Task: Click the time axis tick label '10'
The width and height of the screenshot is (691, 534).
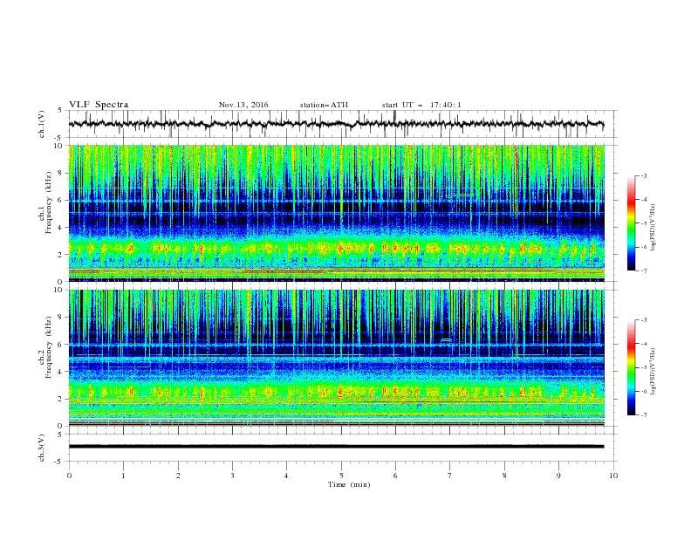Action: [613, 476]
